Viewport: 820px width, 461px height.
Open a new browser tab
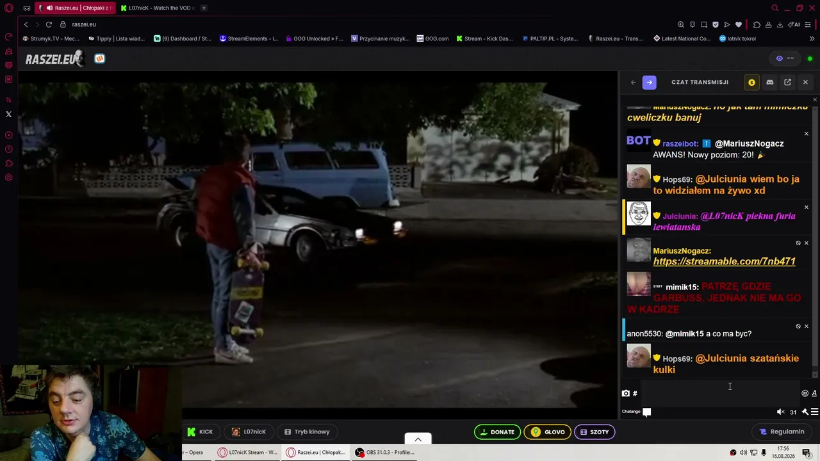(204, 8)
